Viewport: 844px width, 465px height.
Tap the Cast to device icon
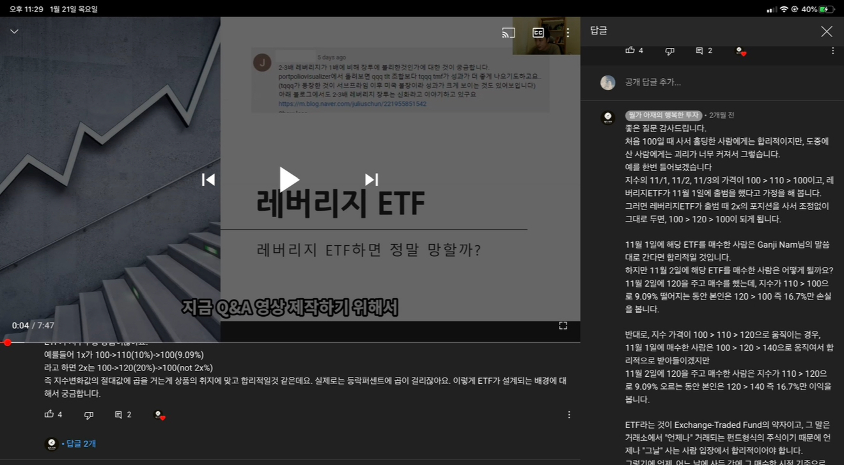(508, 33)
